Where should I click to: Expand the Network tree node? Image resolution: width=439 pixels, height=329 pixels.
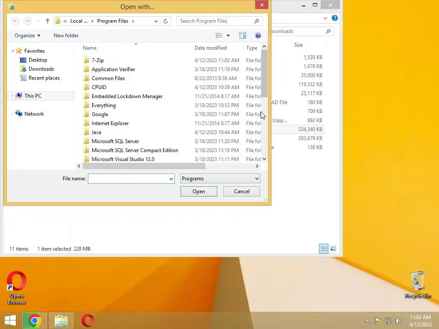pos(12,114)
